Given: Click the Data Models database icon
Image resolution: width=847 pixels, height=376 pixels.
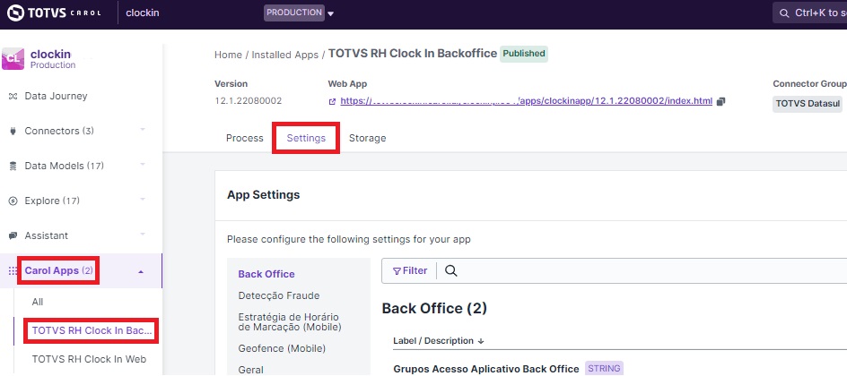Looking at the screenshot, I should click(13, 166).
